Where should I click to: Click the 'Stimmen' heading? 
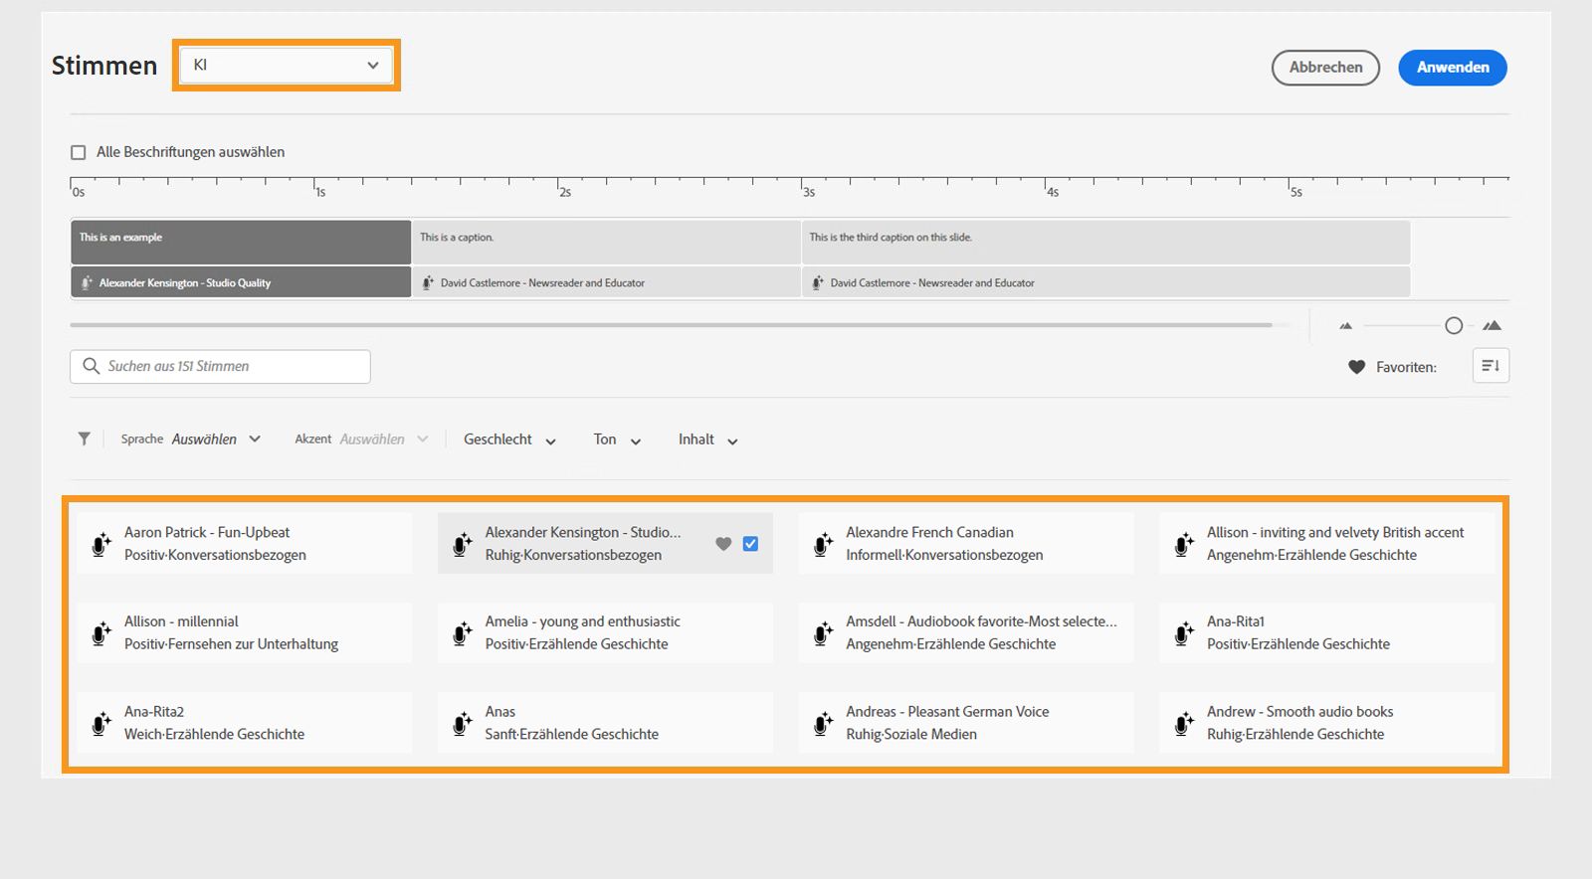(x=104, y=66)
